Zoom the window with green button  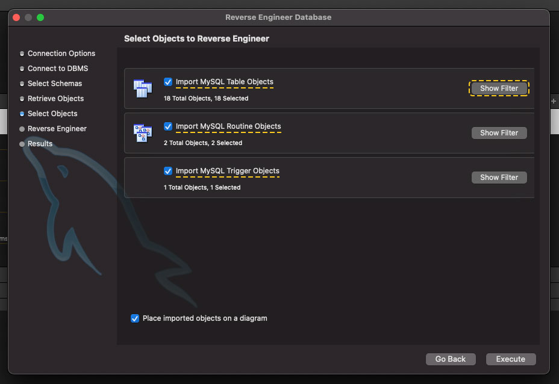pyautogui.click(x=40, y=17)
